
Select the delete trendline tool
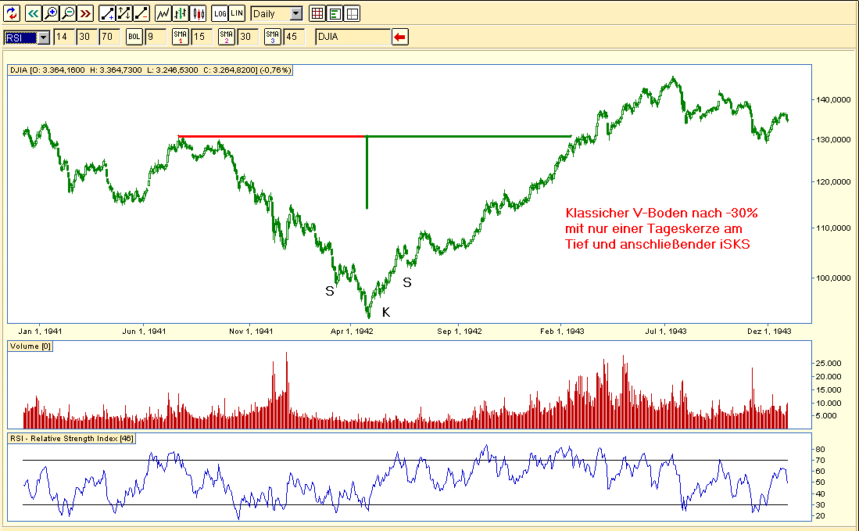coord(141,13)
